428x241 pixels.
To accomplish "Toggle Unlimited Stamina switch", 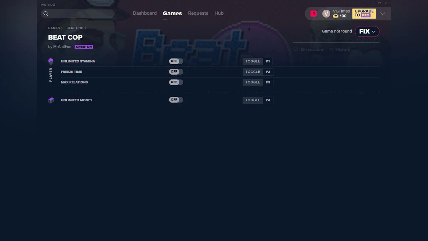I will (x=176, y=61).
